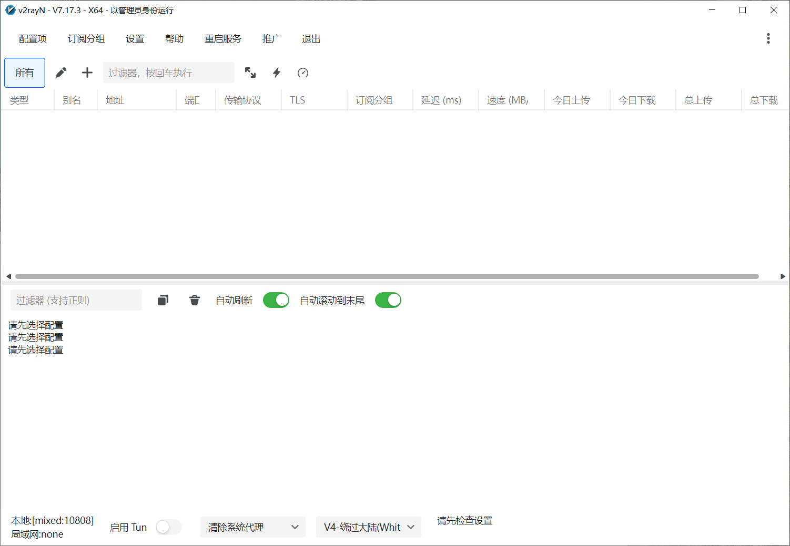
Task: Sort by 延迟 (ms) column header
Action: [x=445, y=100]
